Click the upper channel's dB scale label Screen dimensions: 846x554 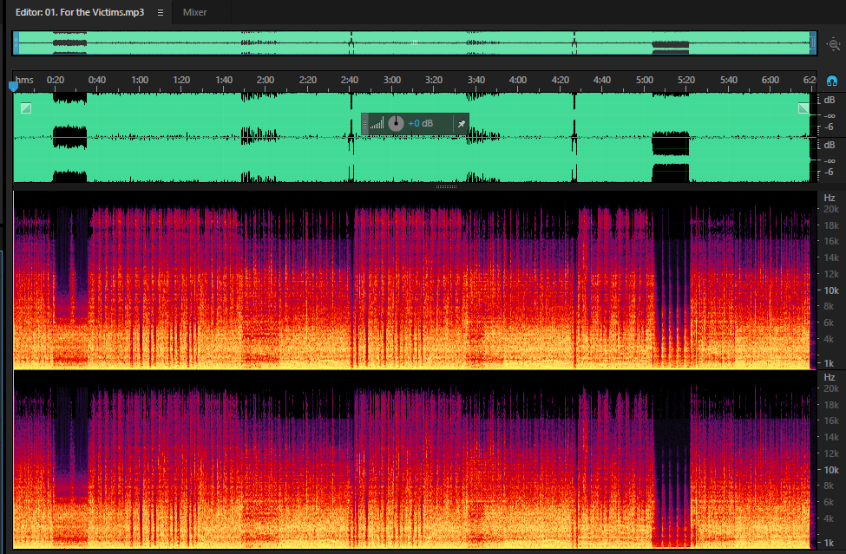tap(830, 100)
